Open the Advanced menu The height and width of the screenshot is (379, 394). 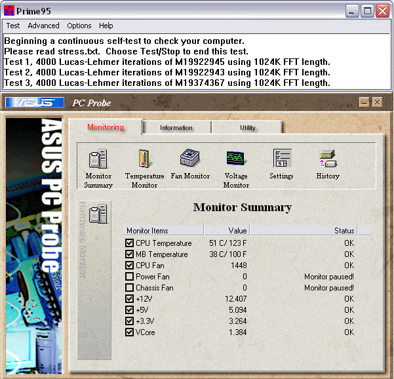pos(43,26)
